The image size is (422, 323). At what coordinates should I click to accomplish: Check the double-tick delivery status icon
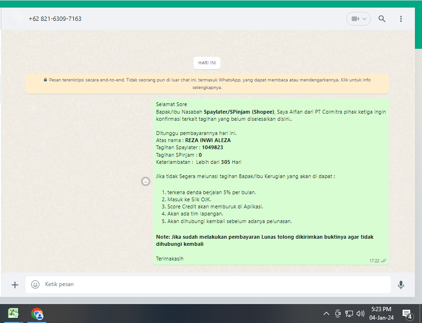tap(384, 260)
